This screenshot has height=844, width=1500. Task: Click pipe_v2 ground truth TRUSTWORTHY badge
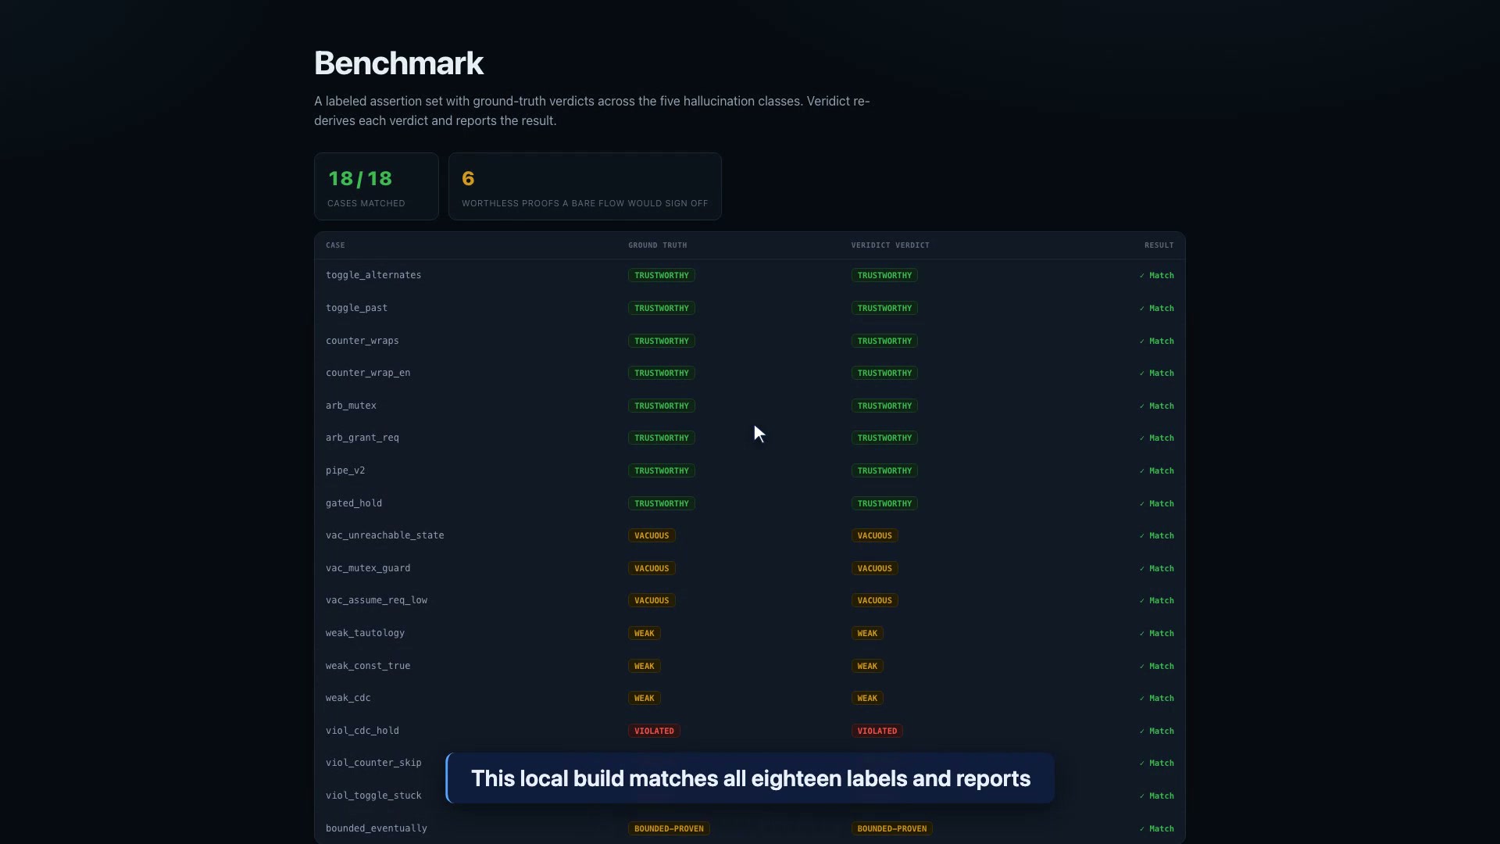(x=662, y=470)
